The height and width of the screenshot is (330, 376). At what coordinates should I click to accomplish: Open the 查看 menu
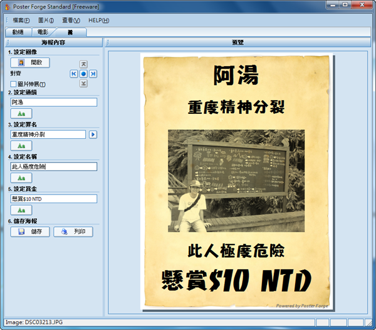[x=72, y=21]
